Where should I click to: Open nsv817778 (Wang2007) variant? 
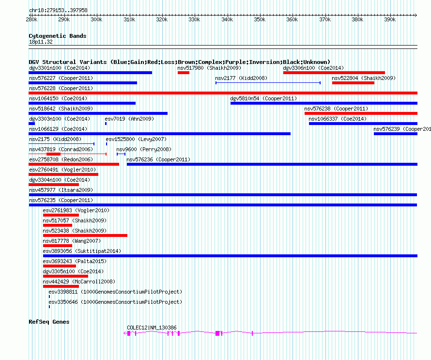tap(58, 246)
